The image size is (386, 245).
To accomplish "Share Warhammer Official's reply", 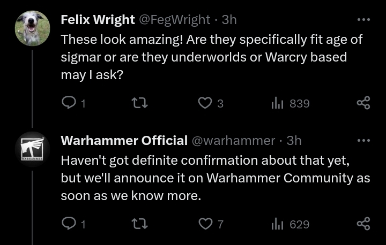I will pyautogui.click(x=363, y=224).
